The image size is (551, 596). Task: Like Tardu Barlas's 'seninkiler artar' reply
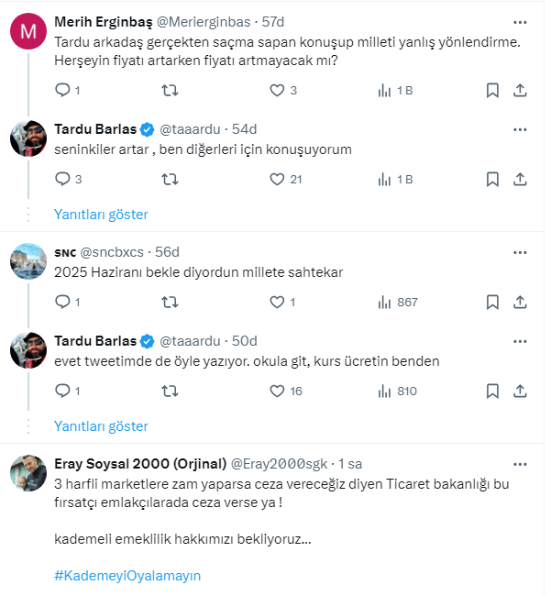pos(277,180)
